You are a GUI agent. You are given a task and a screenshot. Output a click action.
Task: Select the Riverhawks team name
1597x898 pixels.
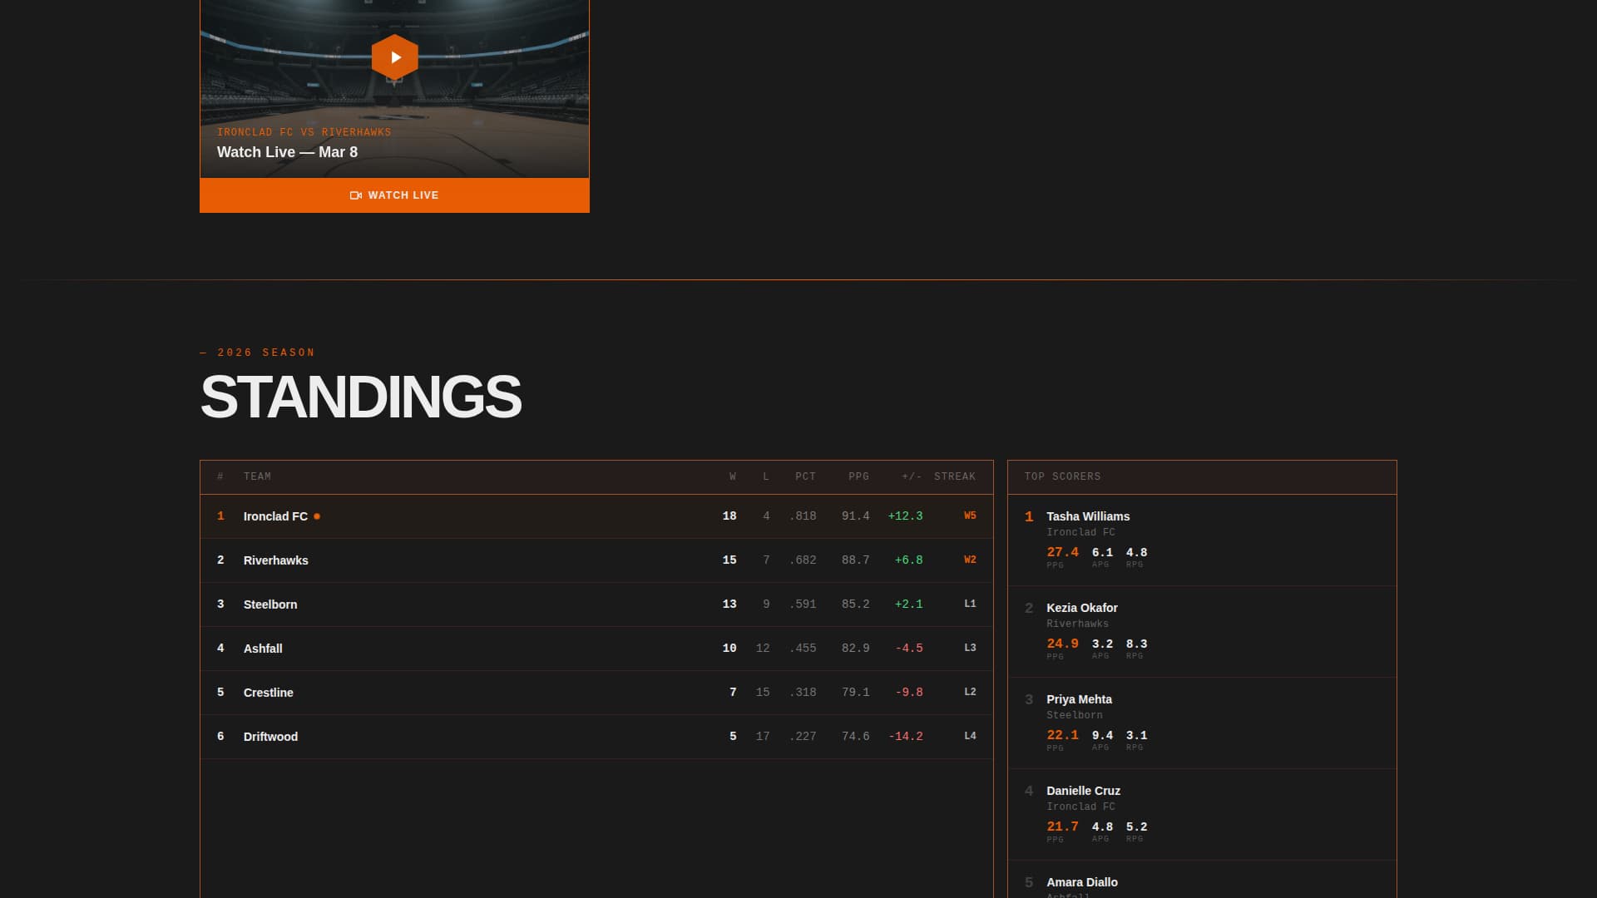(275, 560)
